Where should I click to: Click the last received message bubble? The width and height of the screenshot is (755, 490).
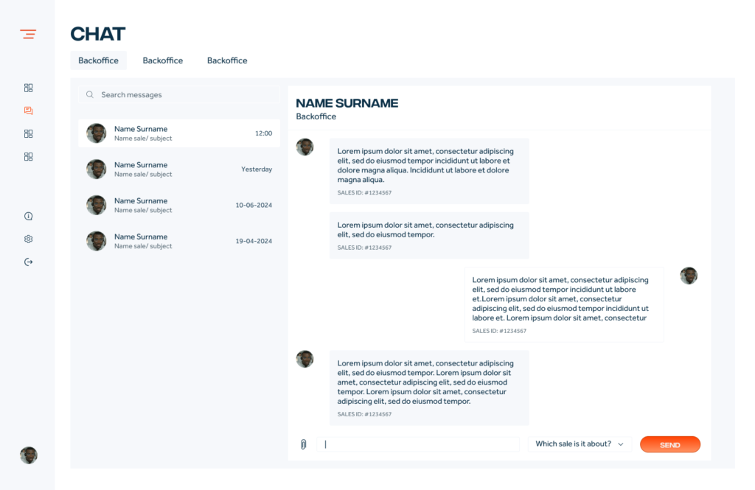429,388
